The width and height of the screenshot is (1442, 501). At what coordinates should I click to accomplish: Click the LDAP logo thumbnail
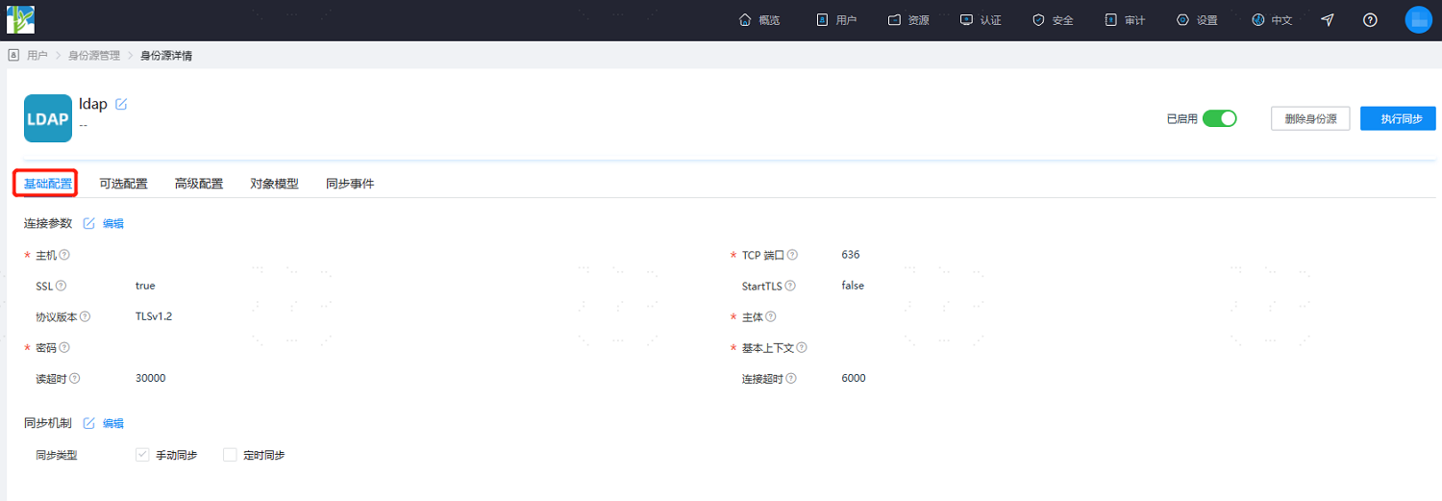coord(48,118)
